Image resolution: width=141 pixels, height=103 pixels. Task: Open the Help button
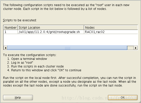[x=18, y=97]
